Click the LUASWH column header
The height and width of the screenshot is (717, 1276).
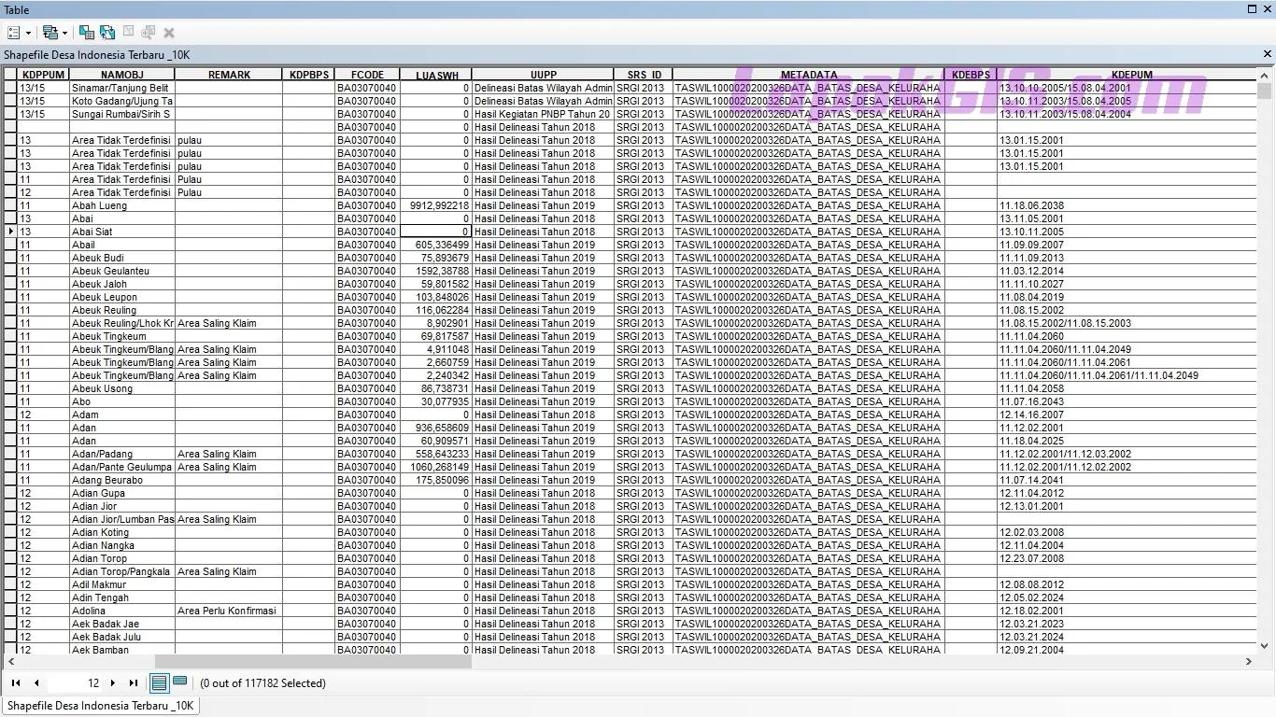click(x=436, y=75)
